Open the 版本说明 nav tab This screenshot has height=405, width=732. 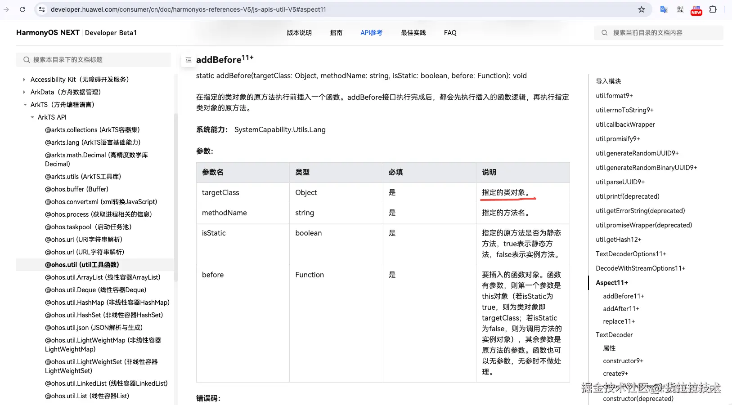[x=299, y=33]
